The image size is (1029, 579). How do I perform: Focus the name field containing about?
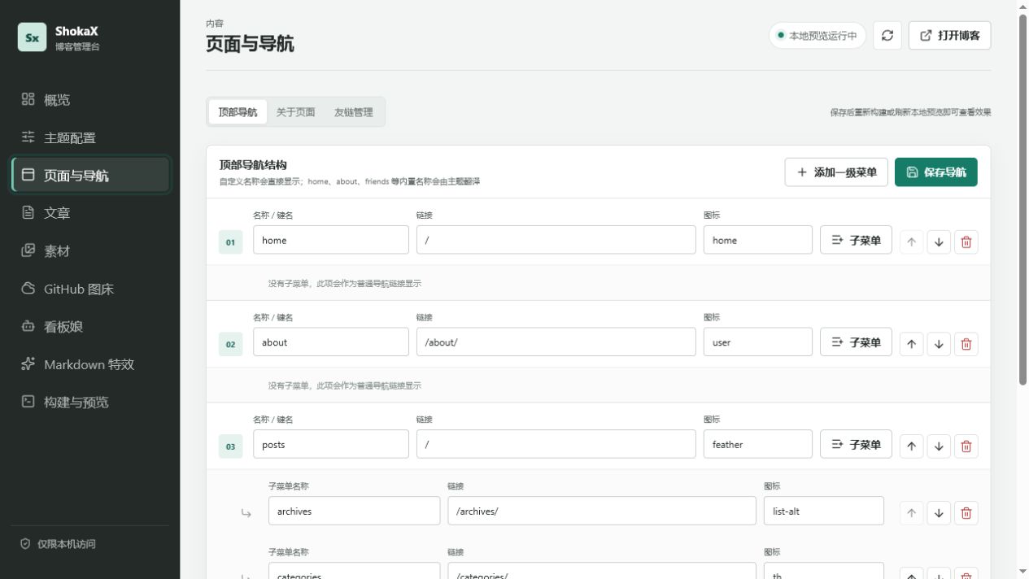[331, 342]
